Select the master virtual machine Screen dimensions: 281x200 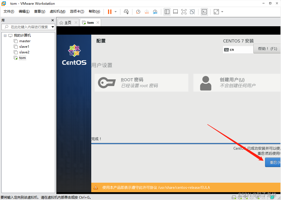[25, 41]
